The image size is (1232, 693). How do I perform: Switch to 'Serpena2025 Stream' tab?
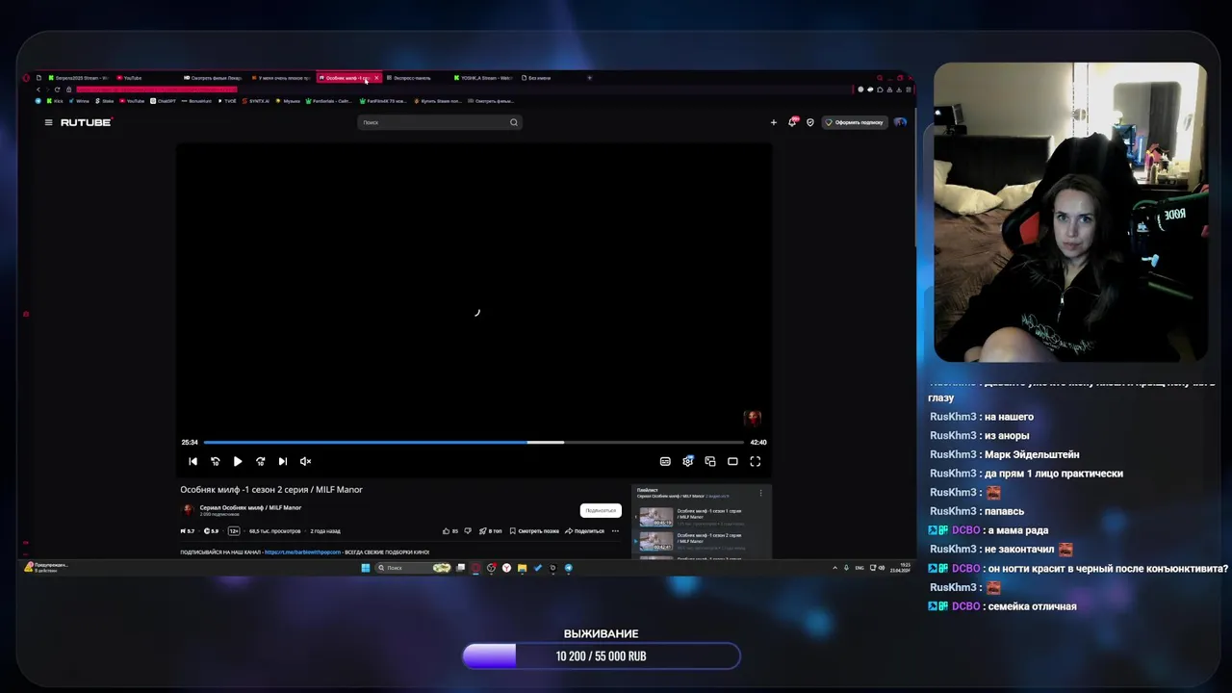[81, 78]
